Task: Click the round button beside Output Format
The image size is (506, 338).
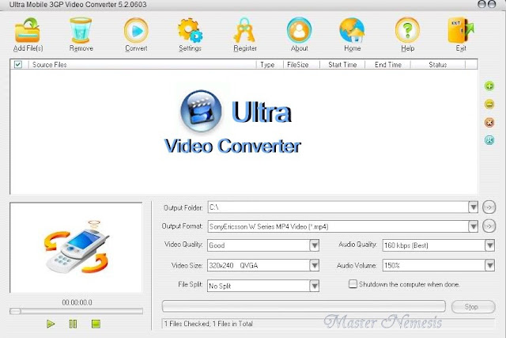Action: pos(489,226)
